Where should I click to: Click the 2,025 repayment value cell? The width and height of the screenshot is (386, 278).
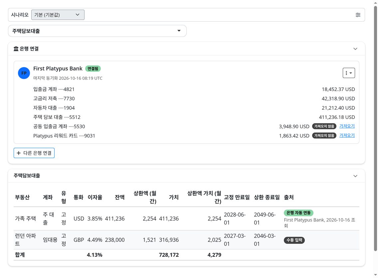click(214, 240)
